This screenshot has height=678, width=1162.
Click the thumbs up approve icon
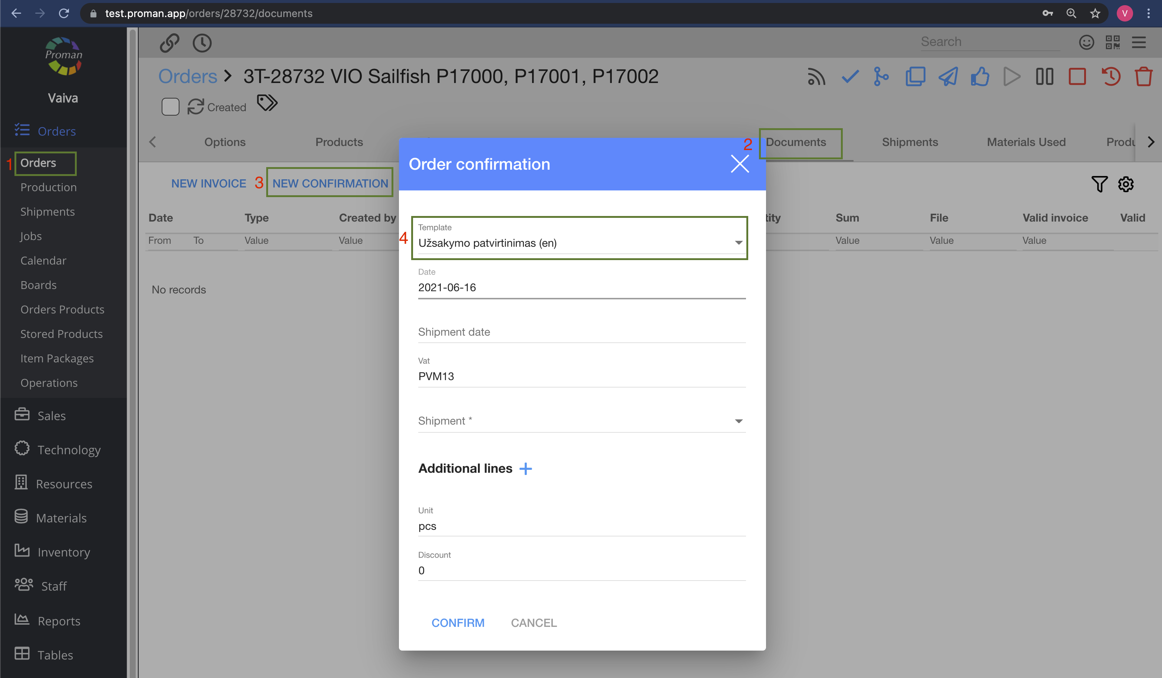tap(980, 77)
